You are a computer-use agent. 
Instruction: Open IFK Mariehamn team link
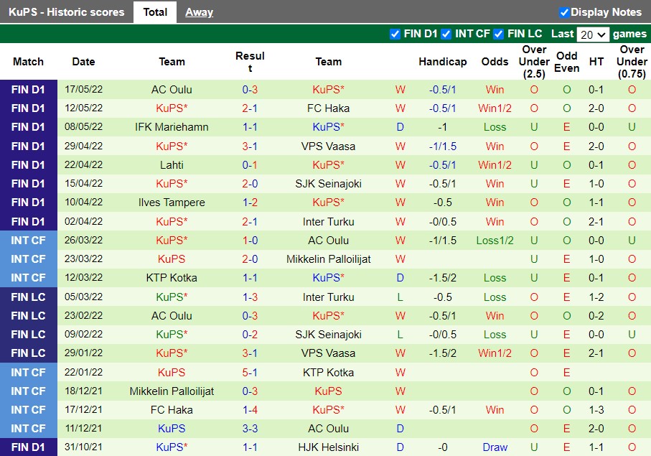pyautogui.click(x=172, y=127)
